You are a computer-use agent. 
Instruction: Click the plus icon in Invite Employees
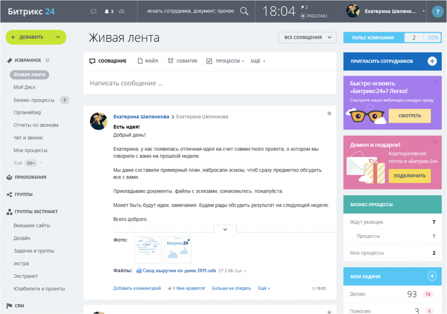point(432,61)
